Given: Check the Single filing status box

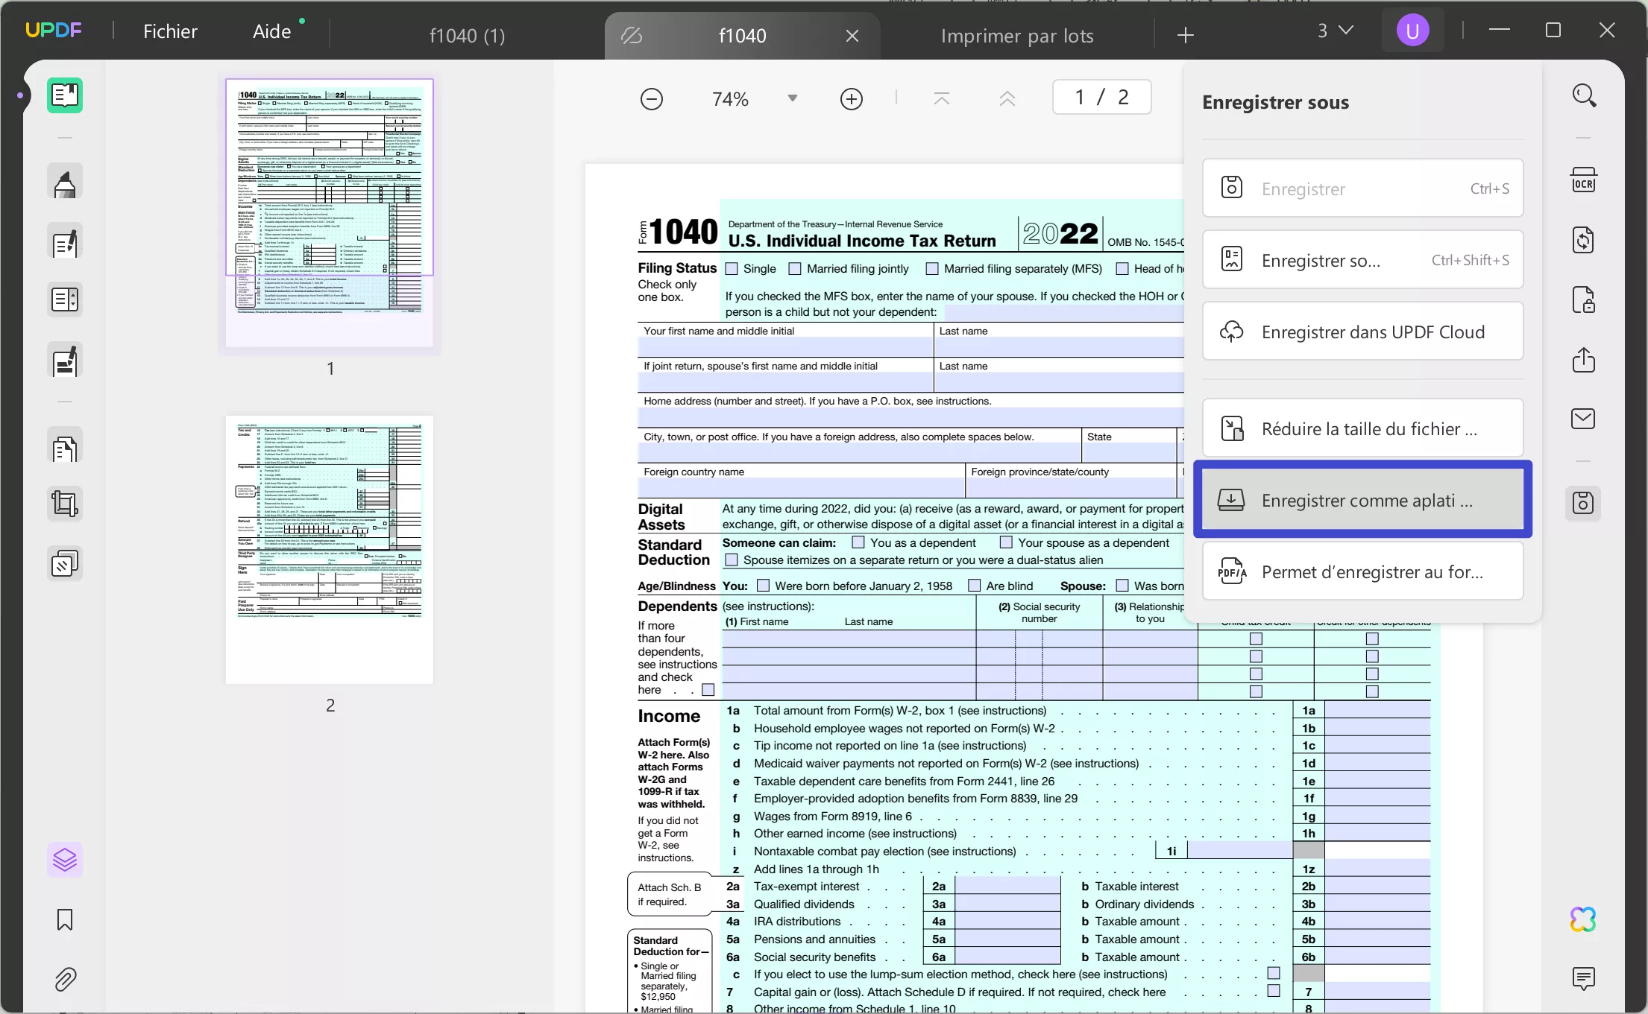Looking at the screenshot, I should 732,269.
